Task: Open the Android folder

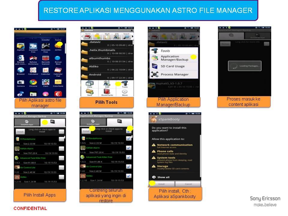Action: (x=107, y=76)
